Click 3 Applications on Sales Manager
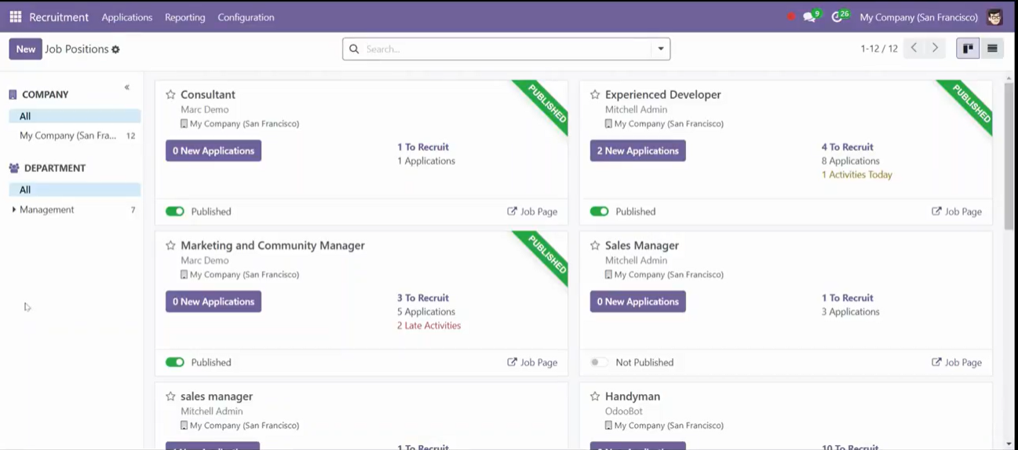Image resolution: width=1018 pixels, height=450 pixels. tap(851, 311)
